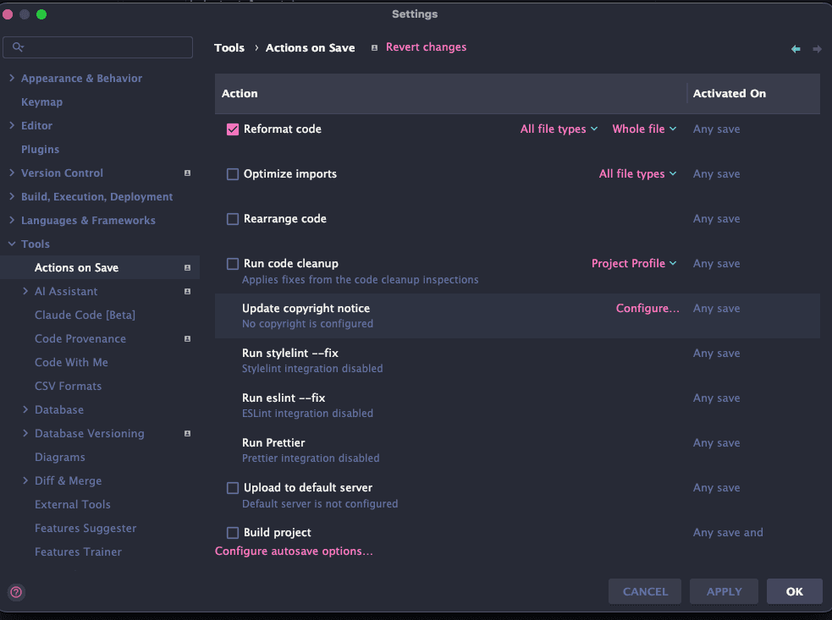The height and width of the screenshot is (620, 832).
Task: Enable the Optimize imports checkbox
Action: coord(233,174)
